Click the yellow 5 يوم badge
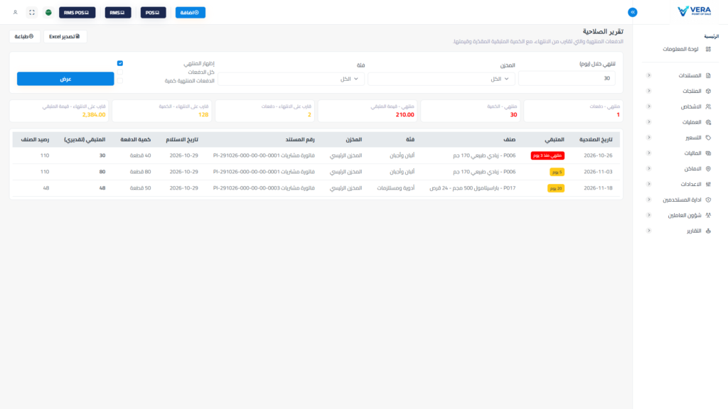Image resolution: width=728 pixels, height=409 pixels. click(x=557, y=172)
